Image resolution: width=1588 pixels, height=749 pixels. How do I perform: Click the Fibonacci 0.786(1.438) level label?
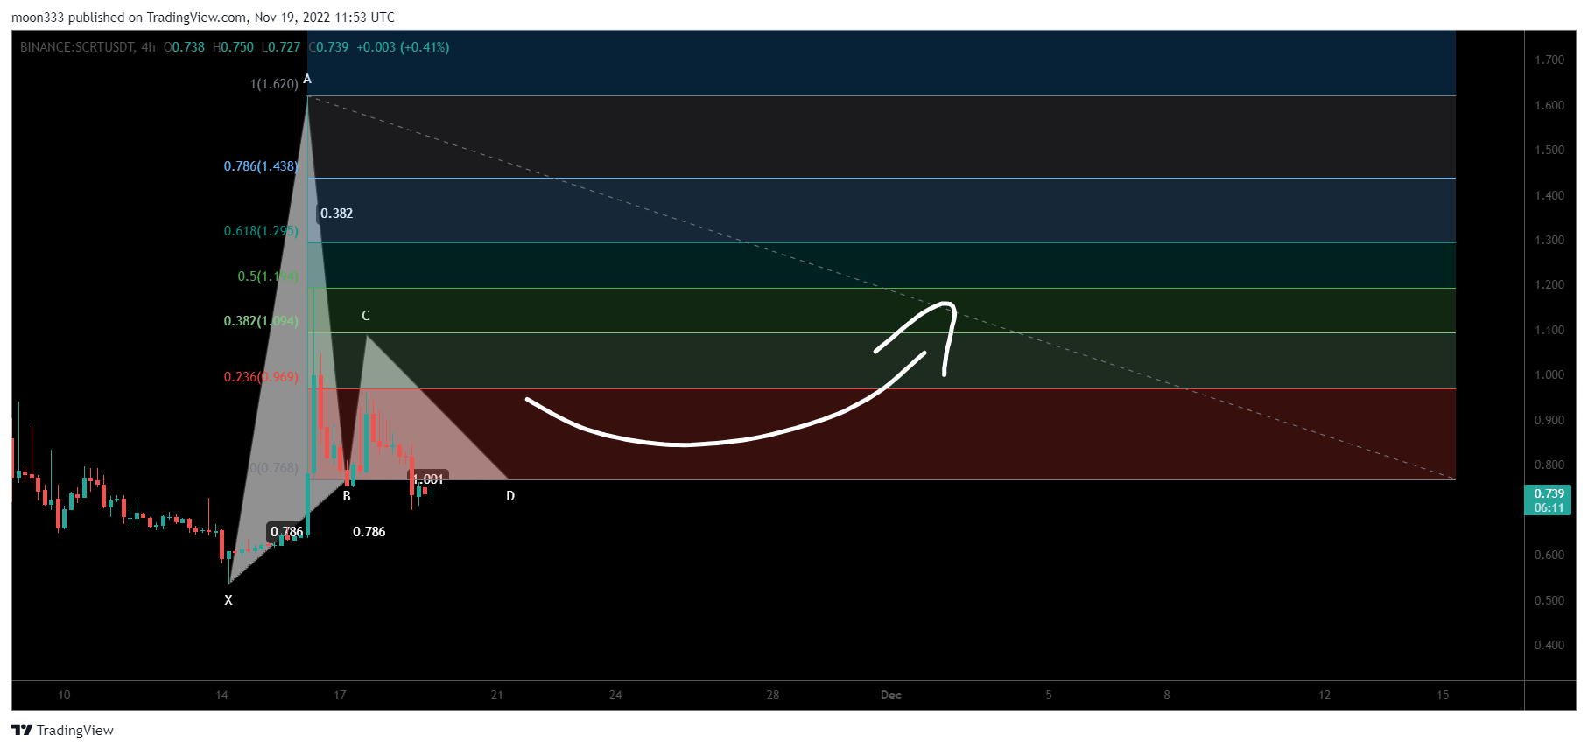[x=261, y=166]
